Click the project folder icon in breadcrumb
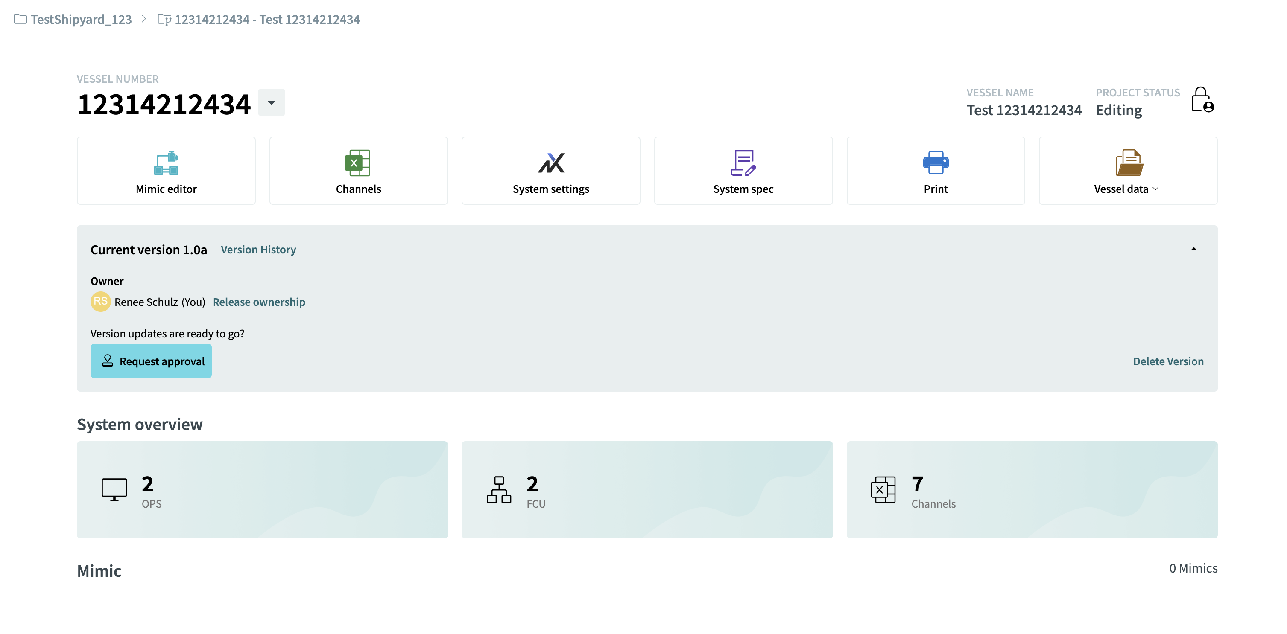The width and height of the screenshot is (1287, 634). [x=164, y=19]
